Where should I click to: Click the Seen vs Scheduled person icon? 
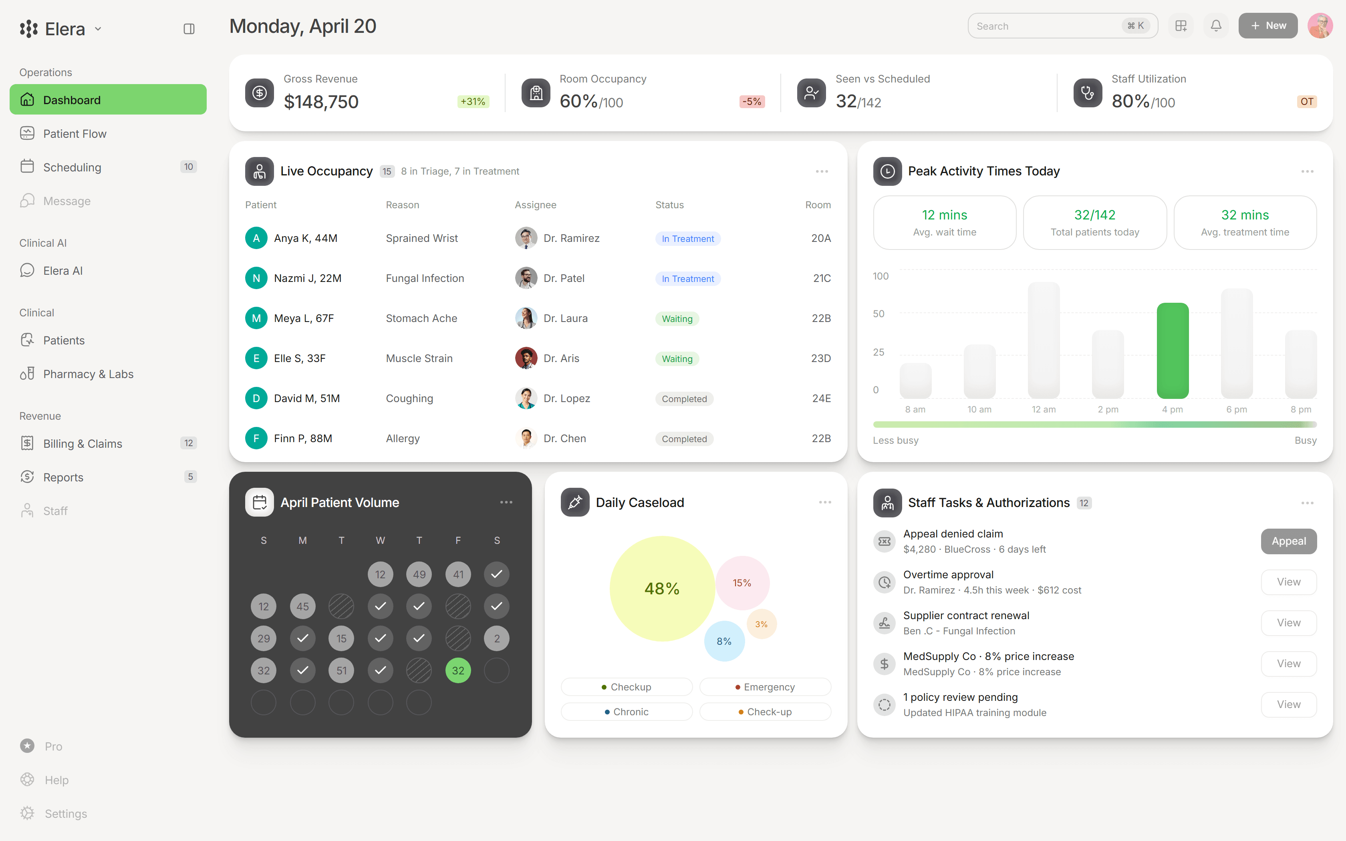click(x=812, y=93)
